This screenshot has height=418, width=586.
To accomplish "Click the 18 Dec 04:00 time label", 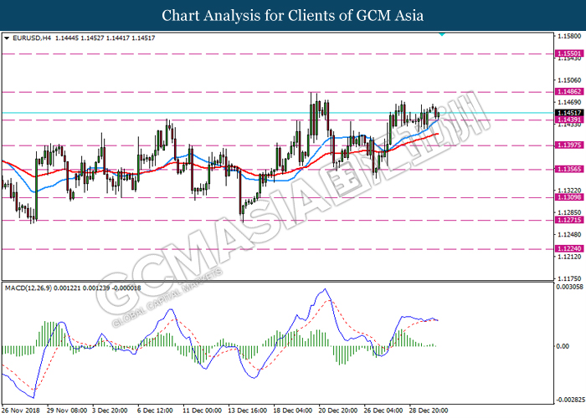I will [x=293, y=410].
